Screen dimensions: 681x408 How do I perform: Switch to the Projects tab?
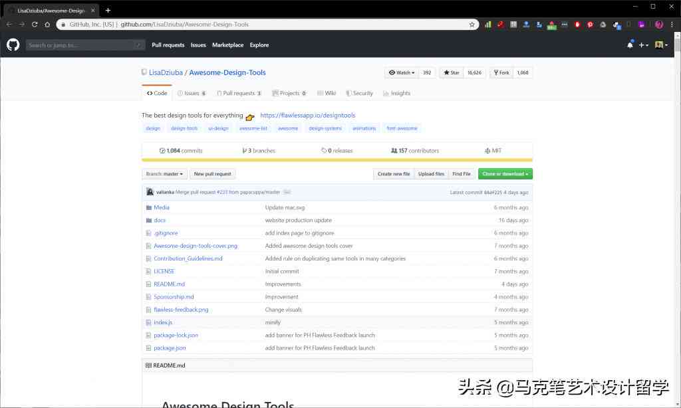[x=289, y=93]
